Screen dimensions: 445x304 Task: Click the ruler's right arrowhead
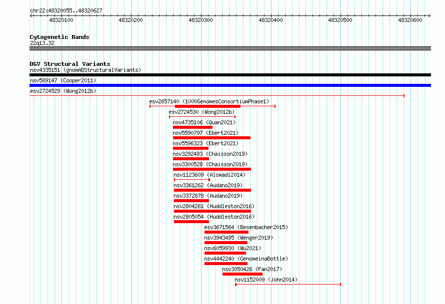[x=429, y=16]
